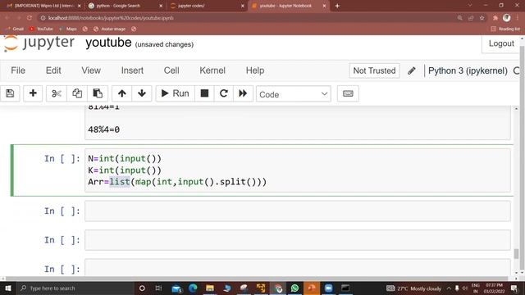Viewport: 525px width, 295px height.
Task: Click the Python 3 (ipykernel) kernel label
Action: [468, 70]
